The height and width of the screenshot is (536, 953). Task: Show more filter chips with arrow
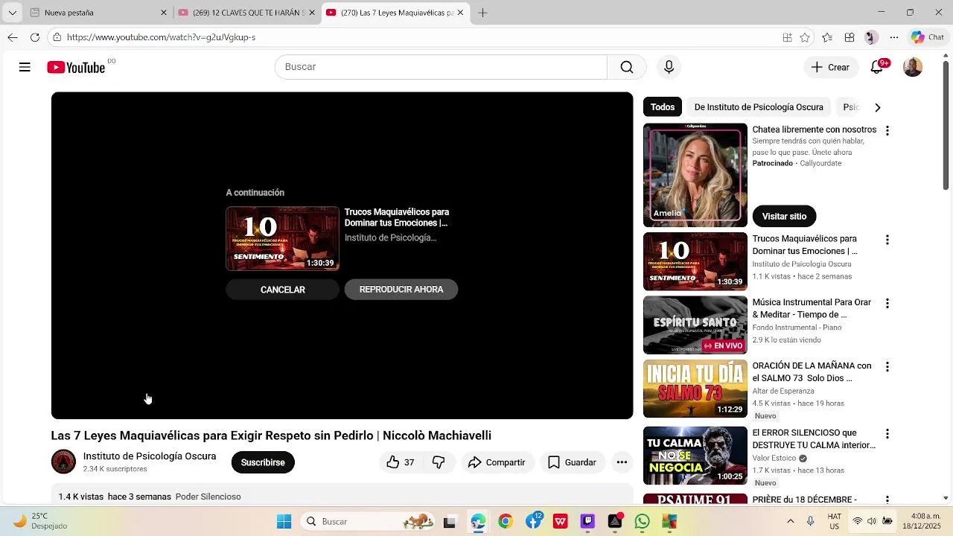point(877,107)
